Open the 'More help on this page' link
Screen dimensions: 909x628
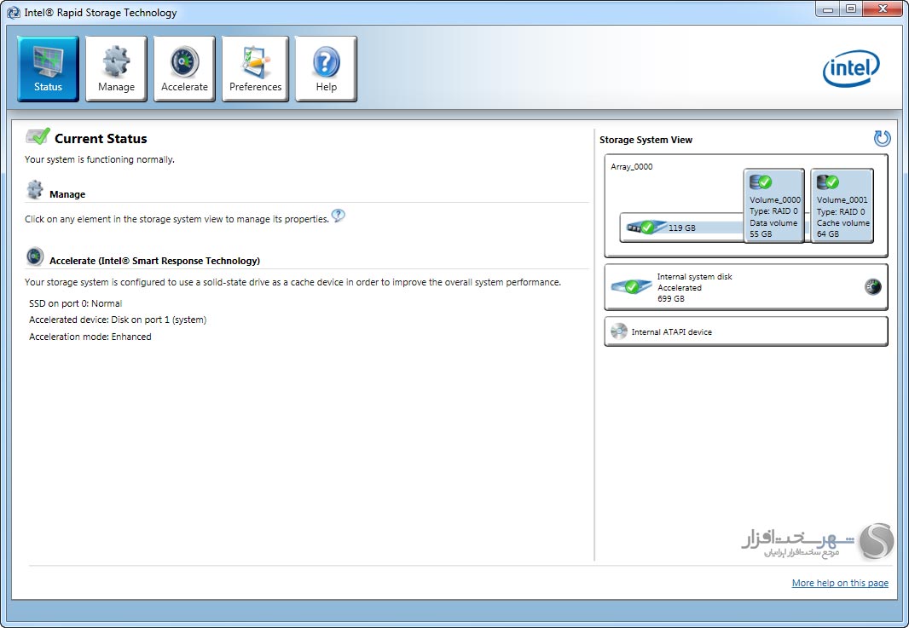[x=840, y=583]
